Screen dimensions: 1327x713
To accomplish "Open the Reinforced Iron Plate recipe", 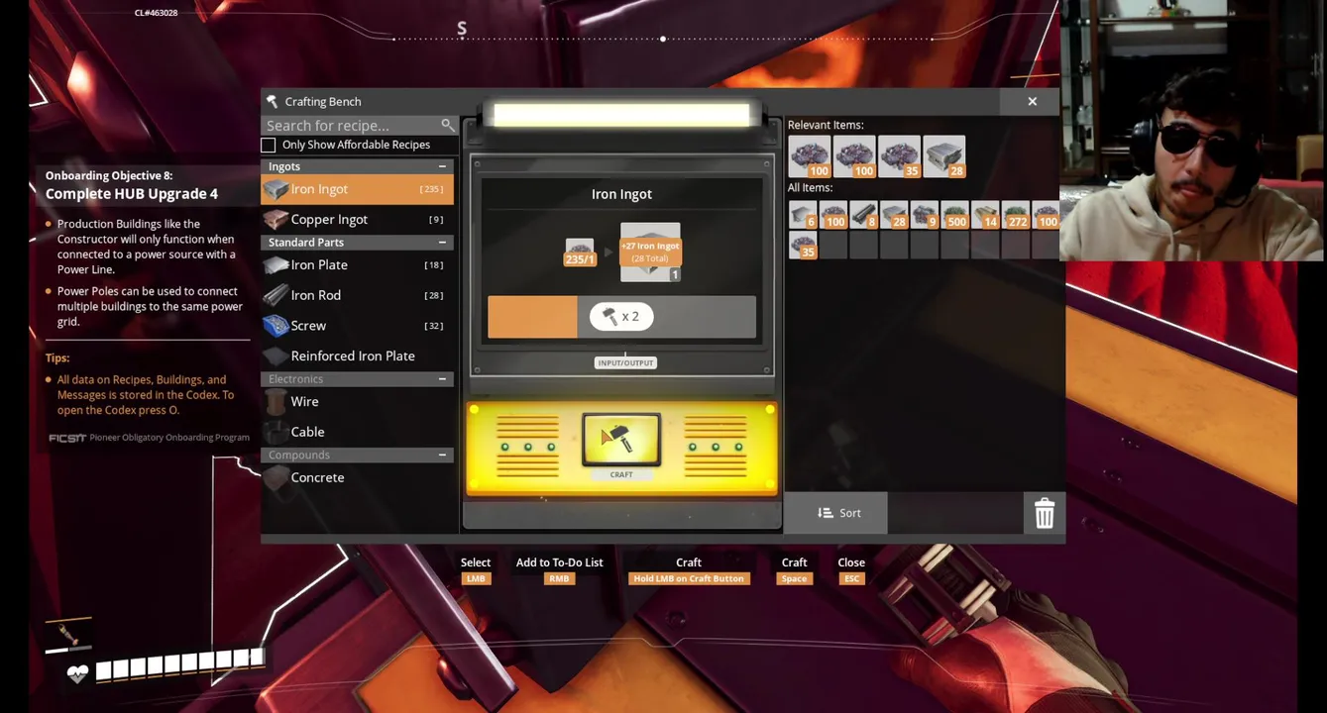I will pyautogui.click(x=357, y=356).
